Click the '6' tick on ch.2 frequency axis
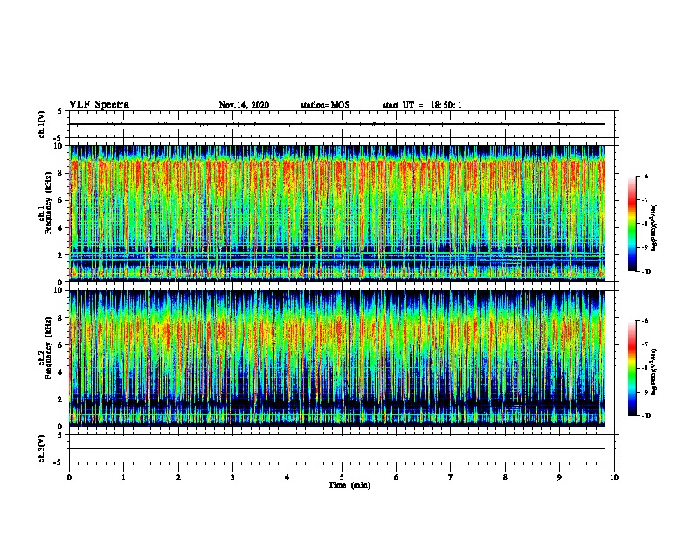Screen dimensions: 692x535 [60, 345]
